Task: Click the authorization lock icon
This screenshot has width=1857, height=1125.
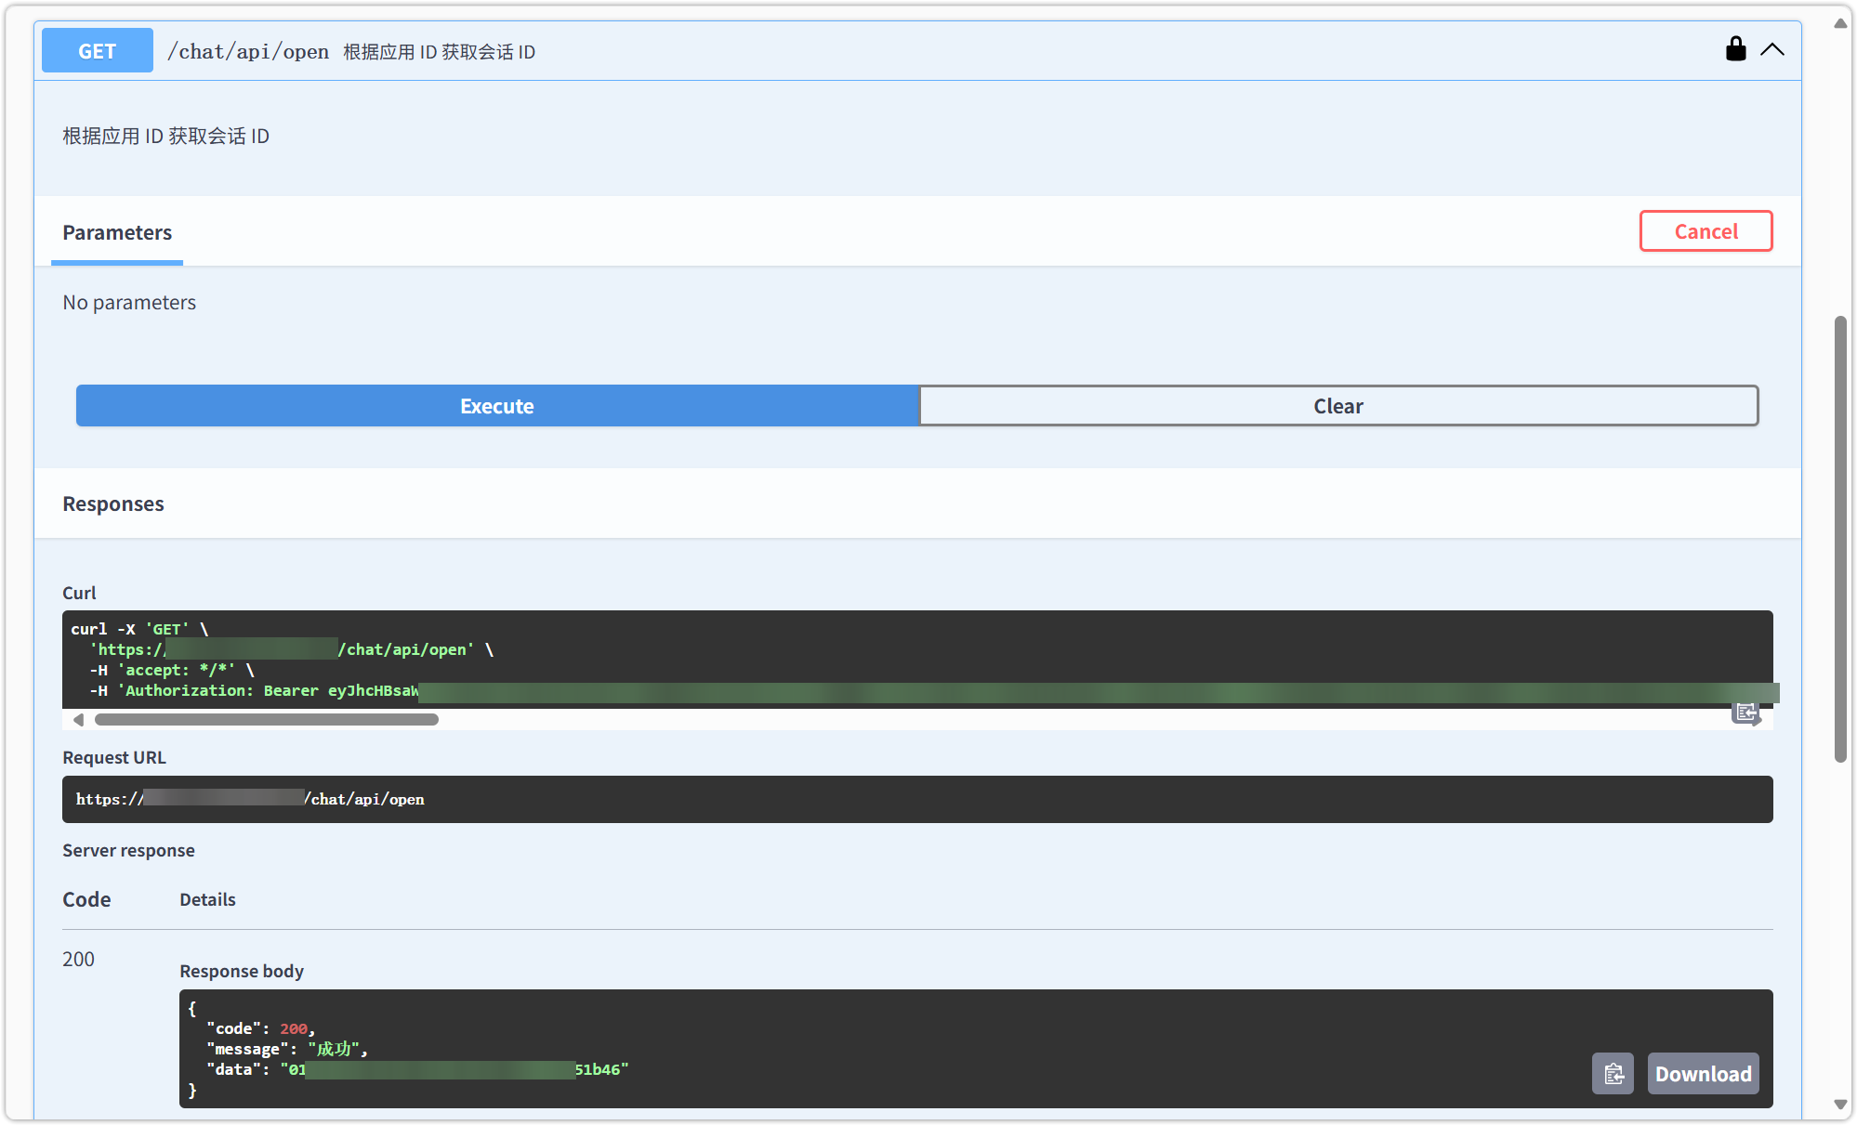Action: click(x=1734, y=49)
